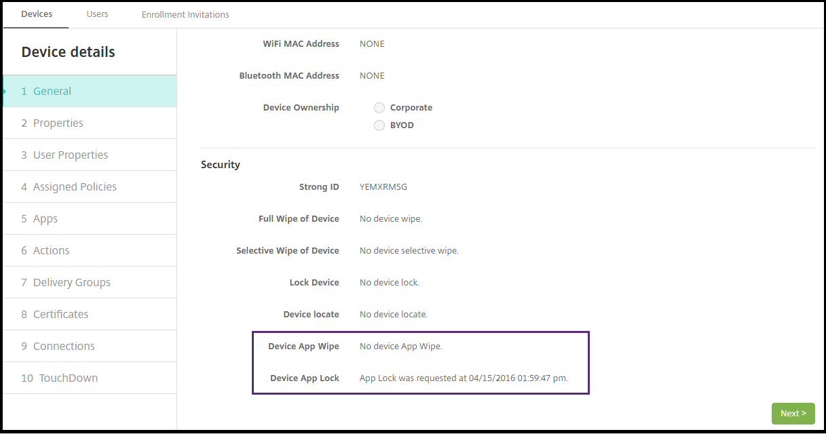Click the Strong ID value YEMXRMSG

[383, 187]
